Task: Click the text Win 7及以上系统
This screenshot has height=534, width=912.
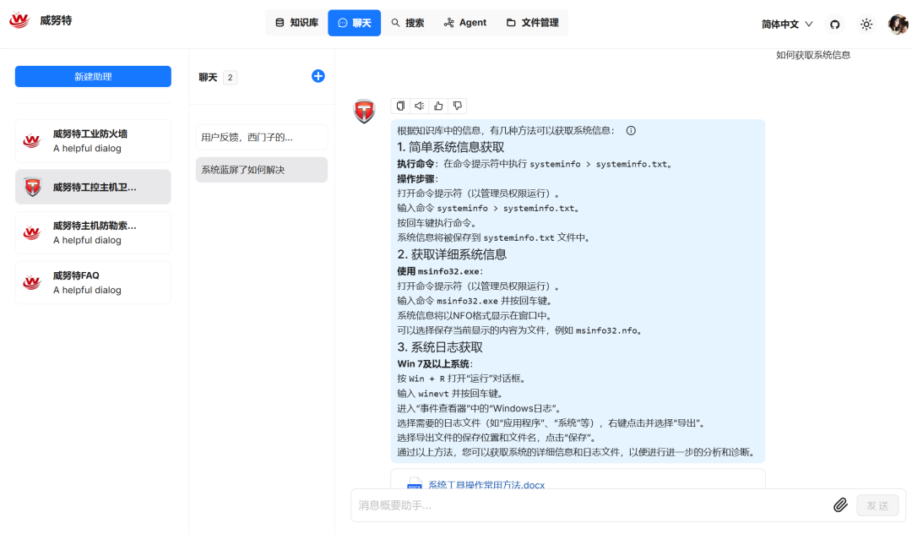Action: click(433, 363)
